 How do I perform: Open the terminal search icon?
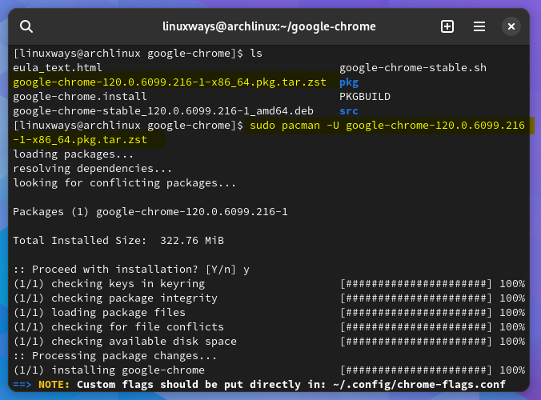[x=26, y=26]
